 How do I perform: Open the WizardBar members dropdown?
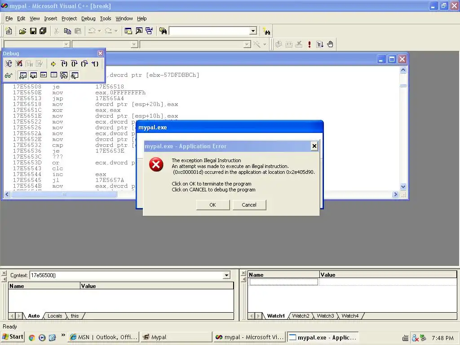(248, 44)
